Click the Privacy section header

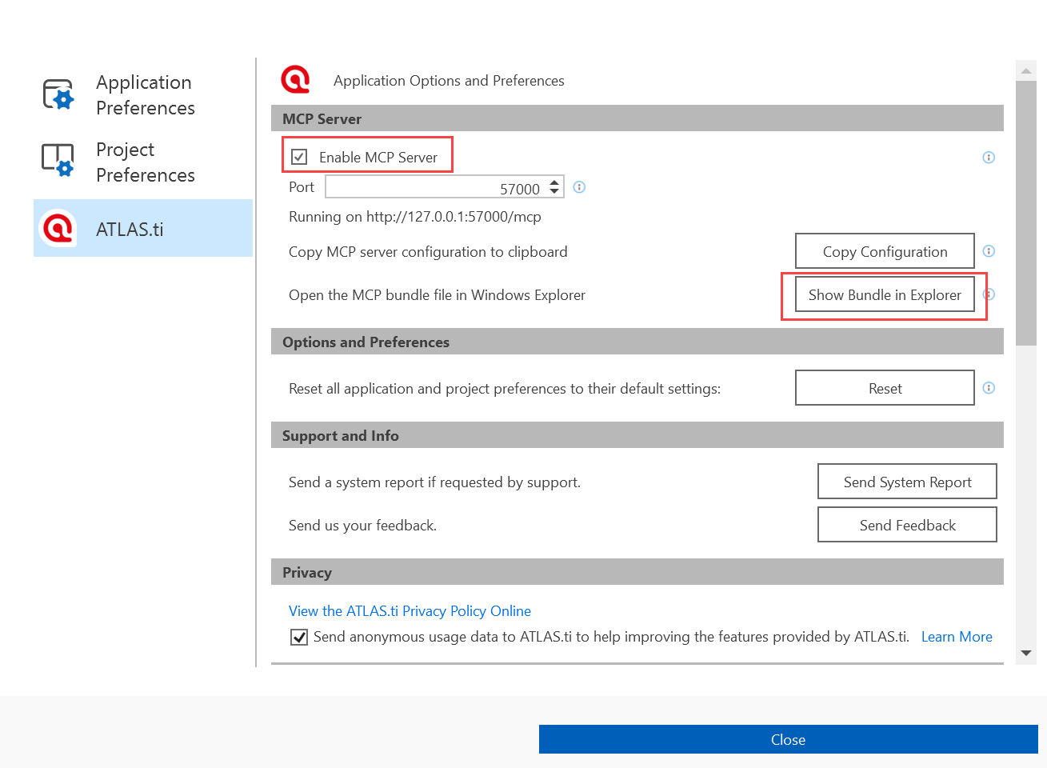637,572
